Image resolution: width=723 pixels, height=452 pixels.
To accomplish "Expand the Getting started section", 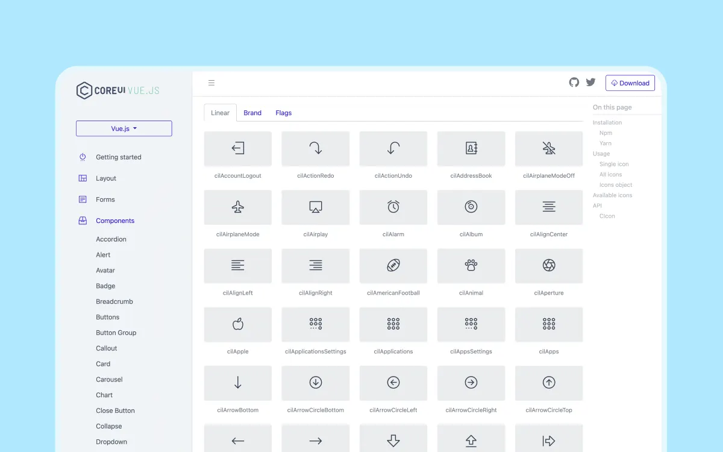I will (118, 157).
